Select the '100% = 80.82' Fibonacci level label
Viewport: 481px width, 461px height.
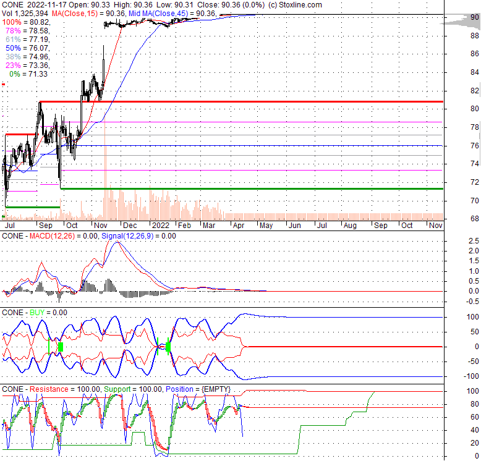pos(26,22)
